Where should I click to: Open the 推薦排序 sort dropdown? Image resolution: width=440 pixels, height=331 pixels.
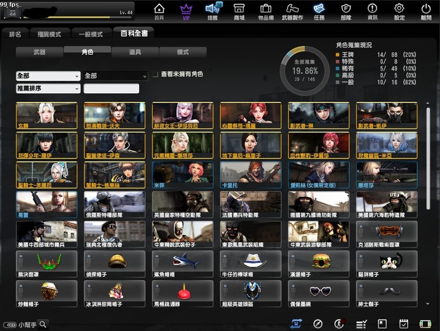tap(48, 89)
